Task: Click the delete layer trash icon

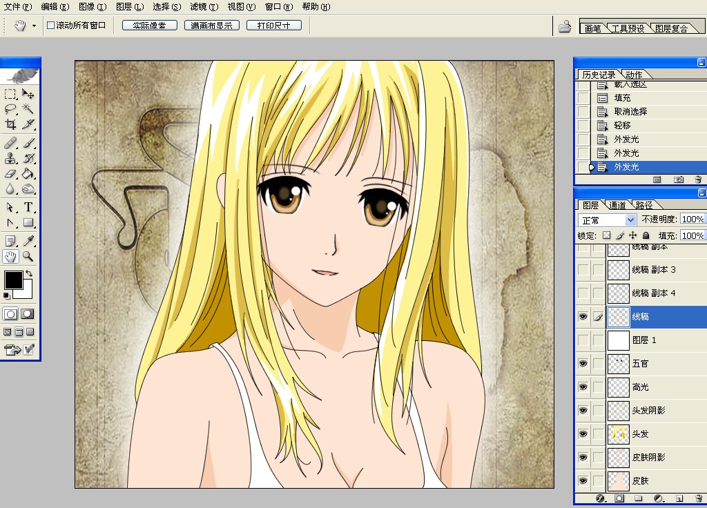Action: [x=699, y=498]
